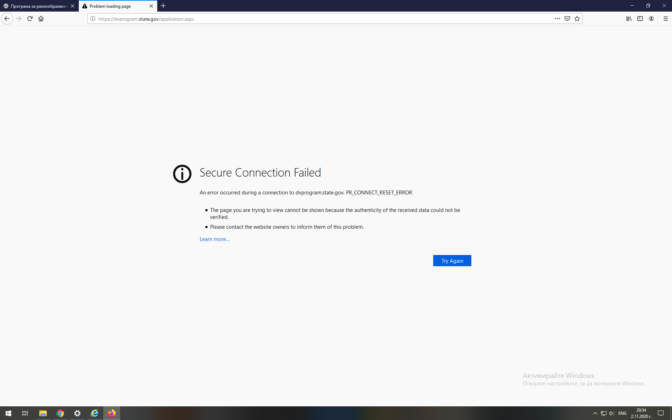Switch to the Програма за разнообразяване tab
The height and width of the screenshot is (420, 672).
pyautogui.click(x=39, y=6)
